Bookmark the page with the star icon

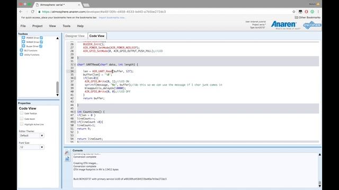coord(293,12)
